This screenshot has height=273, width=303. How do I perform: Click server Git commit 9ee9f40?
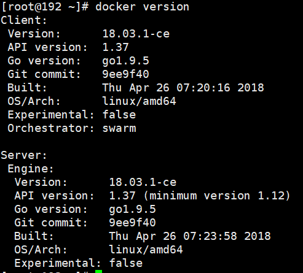(132, 223)
